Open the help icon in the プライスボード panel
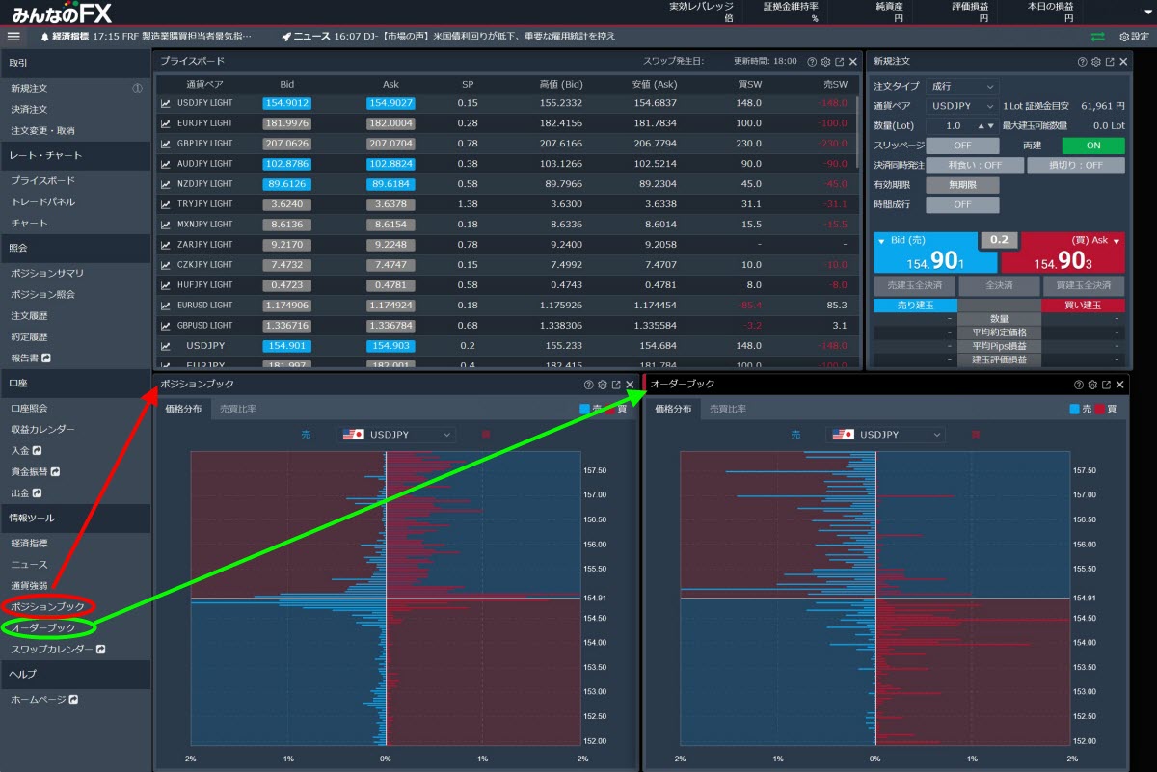 (x=812, y=61)
